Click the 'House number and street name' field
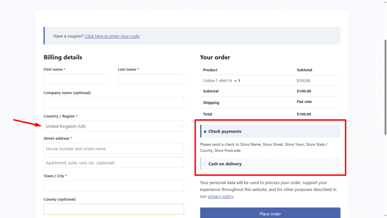 113,148
